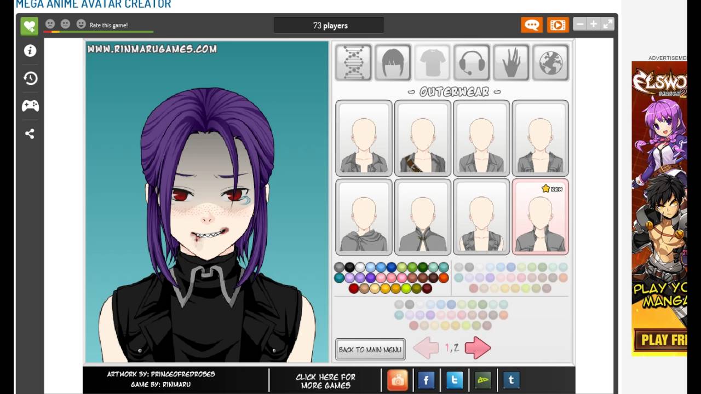The width and height of the screenshot is (701, 394).
Task: Click Back to Main Menu button
Action: point(370,349)
